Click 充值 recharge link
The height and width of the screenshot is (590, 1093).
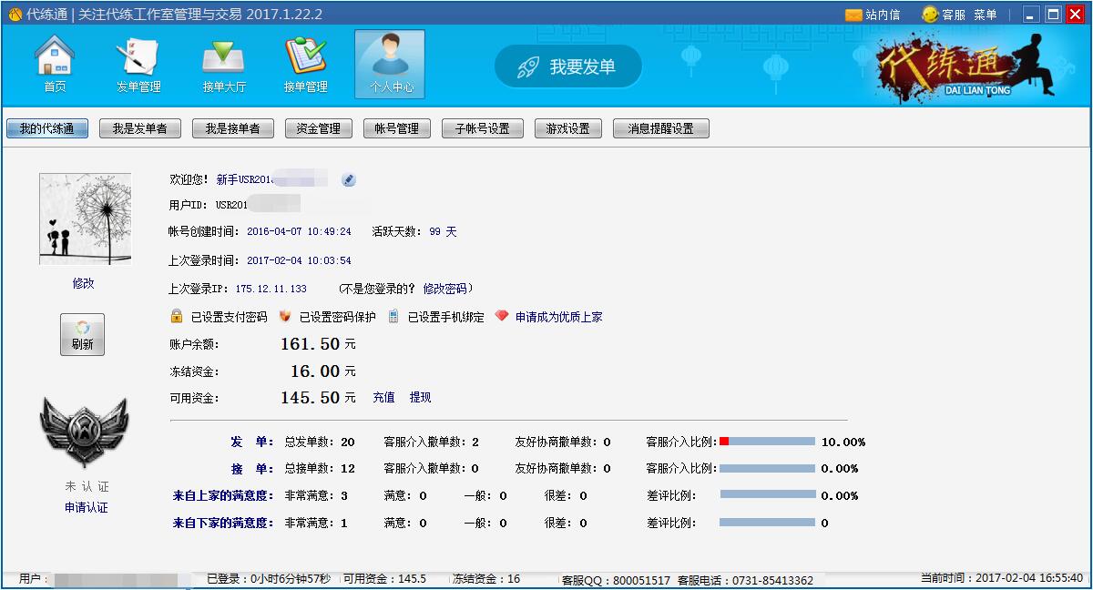[383, 398]
